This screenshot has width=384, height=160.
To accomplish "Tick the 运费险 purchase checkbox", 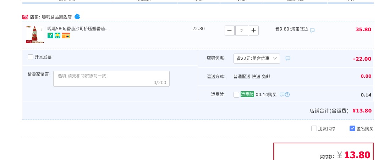I will (x=236, y=95).
